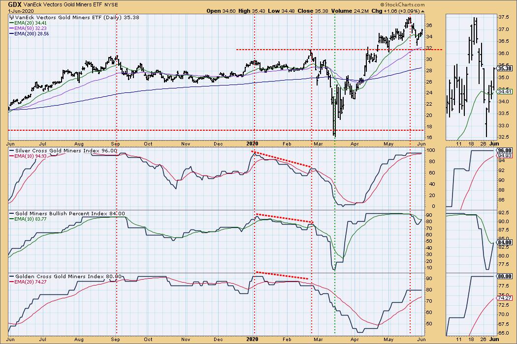Click the boxed 84.00 value tag on the right
517x344 pixels.
[505, 242]
